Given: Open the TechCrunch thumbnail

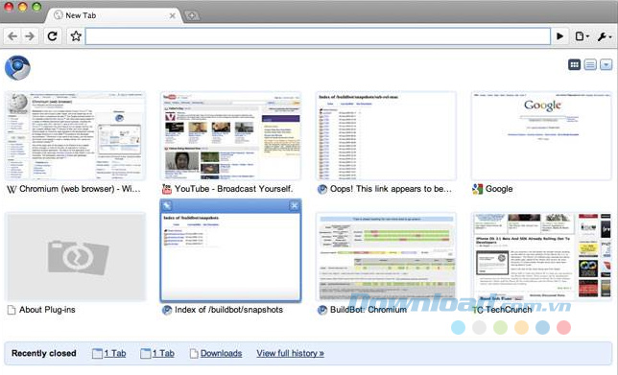Looking at the screenshot, I should click(x=541, y=257).
